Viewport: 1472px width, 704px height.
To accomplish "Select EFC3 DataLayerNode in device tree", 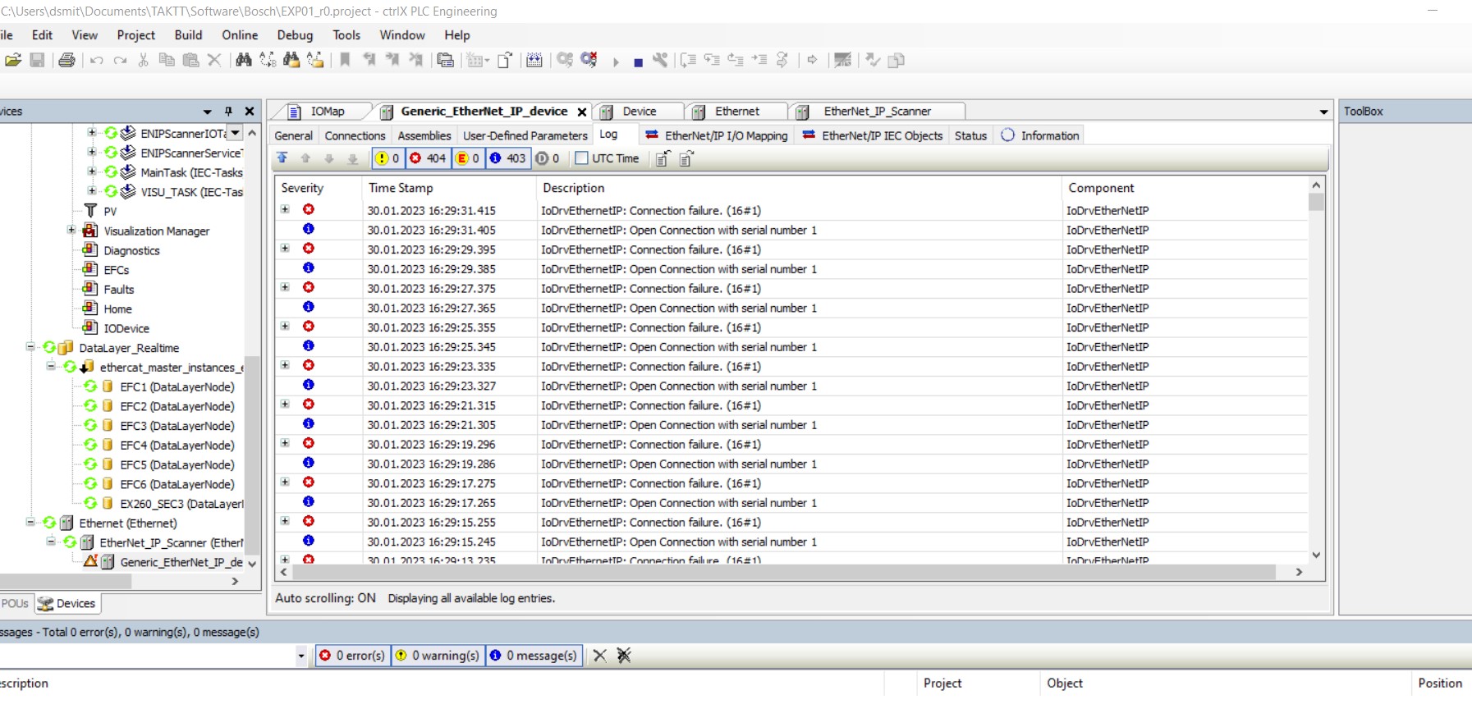I will (x=177, y=426).
